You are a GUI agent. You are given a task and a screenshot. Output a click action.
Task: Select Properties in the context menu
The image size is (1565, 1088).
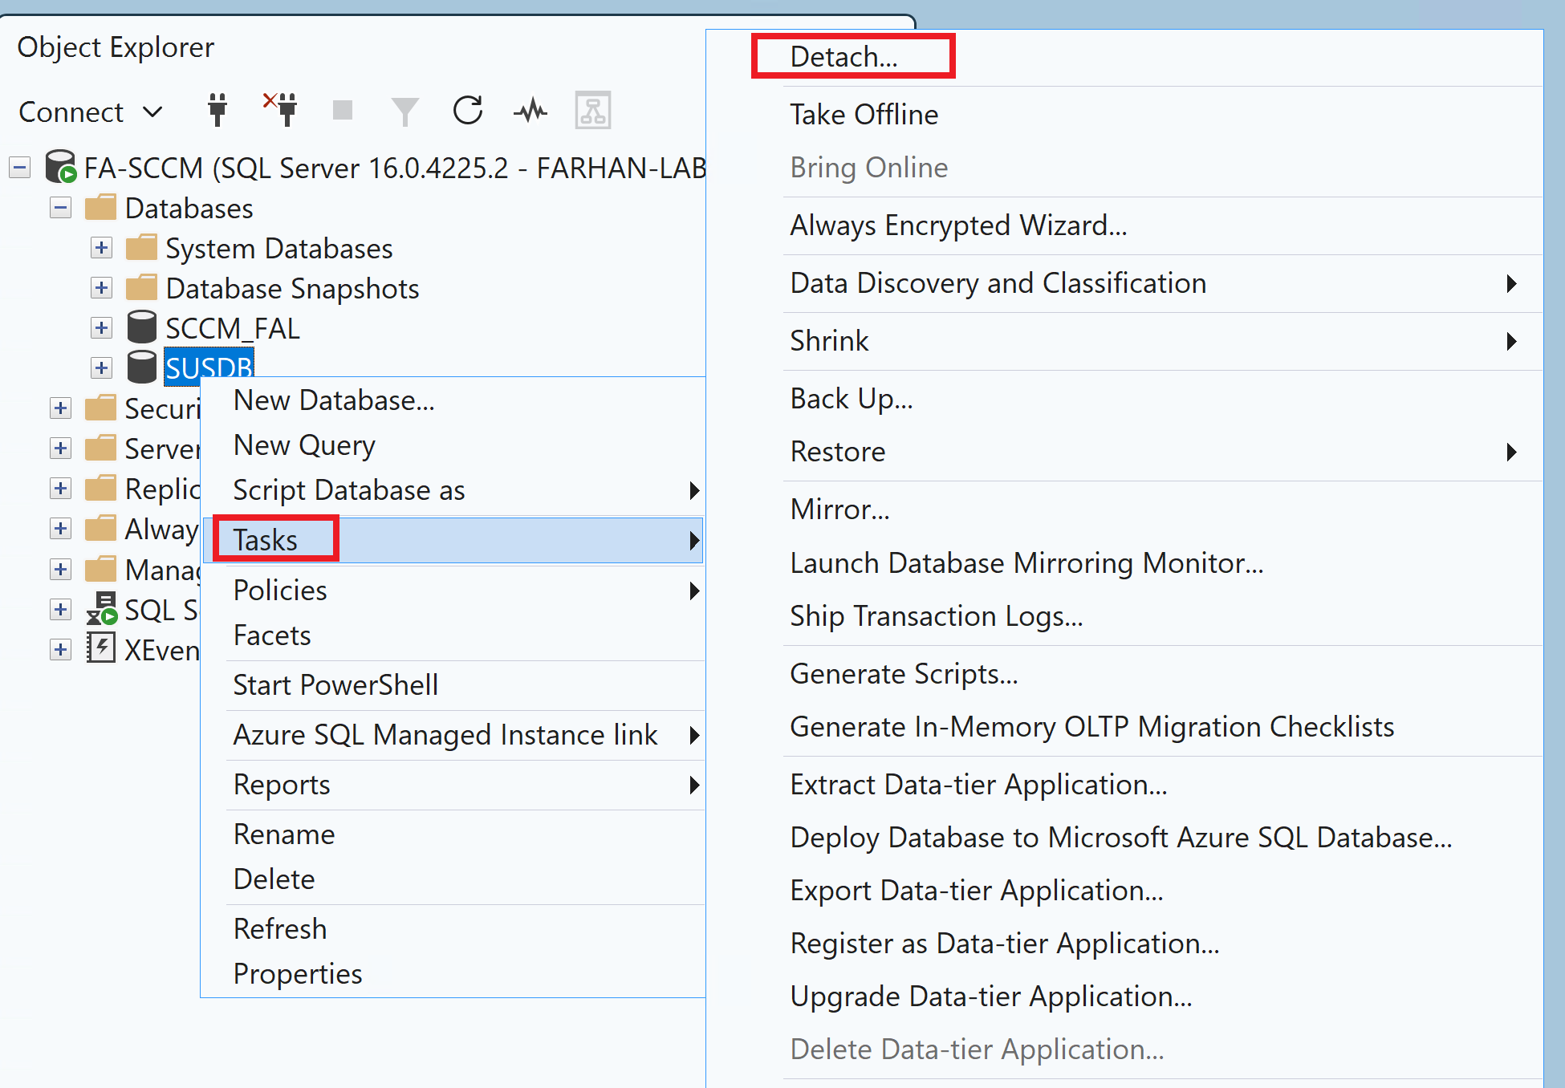click(x=297, y=973)
